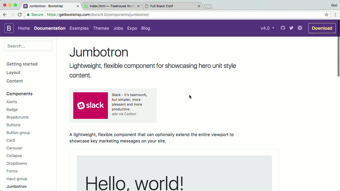Close the index.html Treehouse tab
This screenshot has height=191, width=340.
(138, 6)
